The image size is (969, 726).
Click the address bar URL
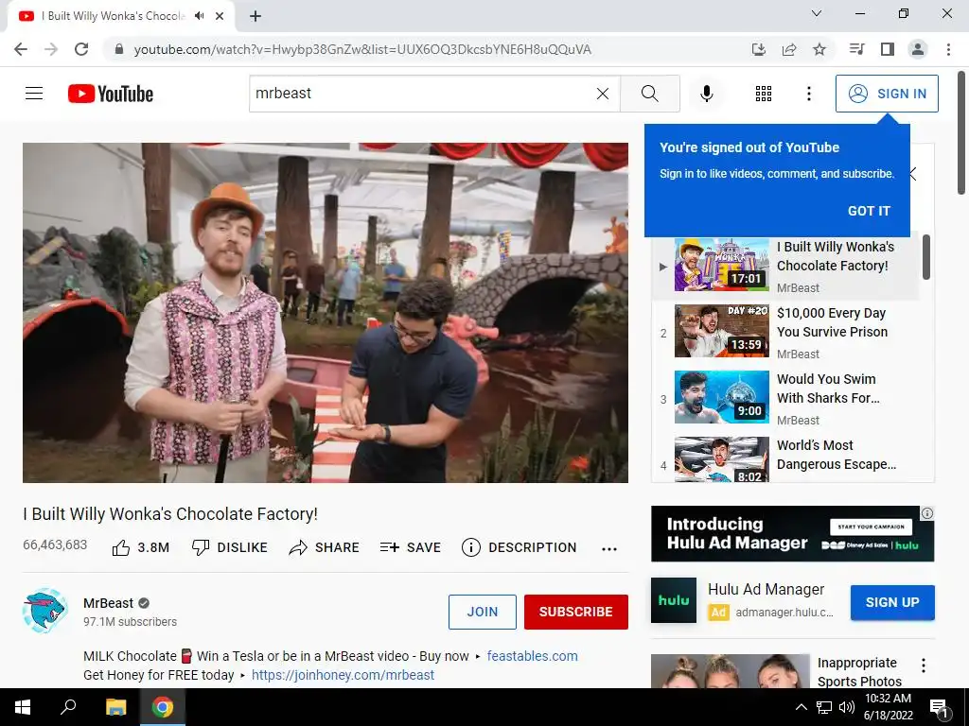362,49
